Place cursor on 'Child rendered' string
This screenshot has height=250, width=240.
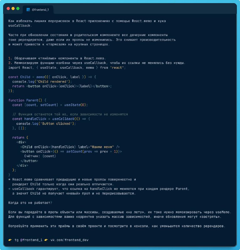click(52, 82)
